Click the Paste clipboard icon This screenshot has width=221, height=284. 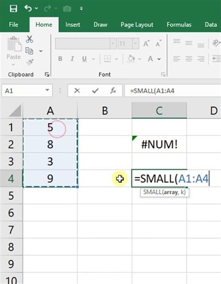pos(14,44)
